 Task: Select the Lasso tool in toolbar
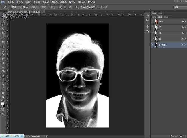click(x=3, y=25)
